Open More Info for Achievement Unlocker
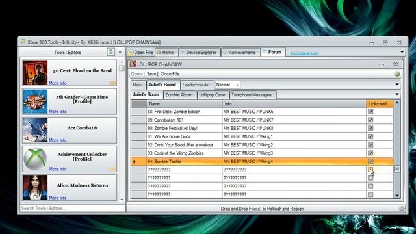416x234 pixels. pyautogui.click(x=58, y=169)
